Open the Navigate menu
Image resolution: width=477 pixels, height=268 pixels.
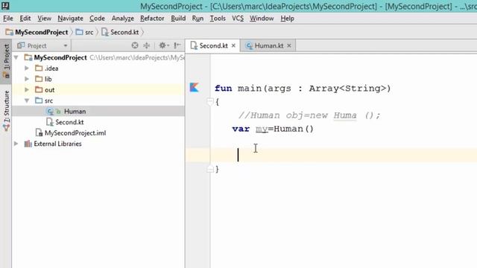point(70,19)
